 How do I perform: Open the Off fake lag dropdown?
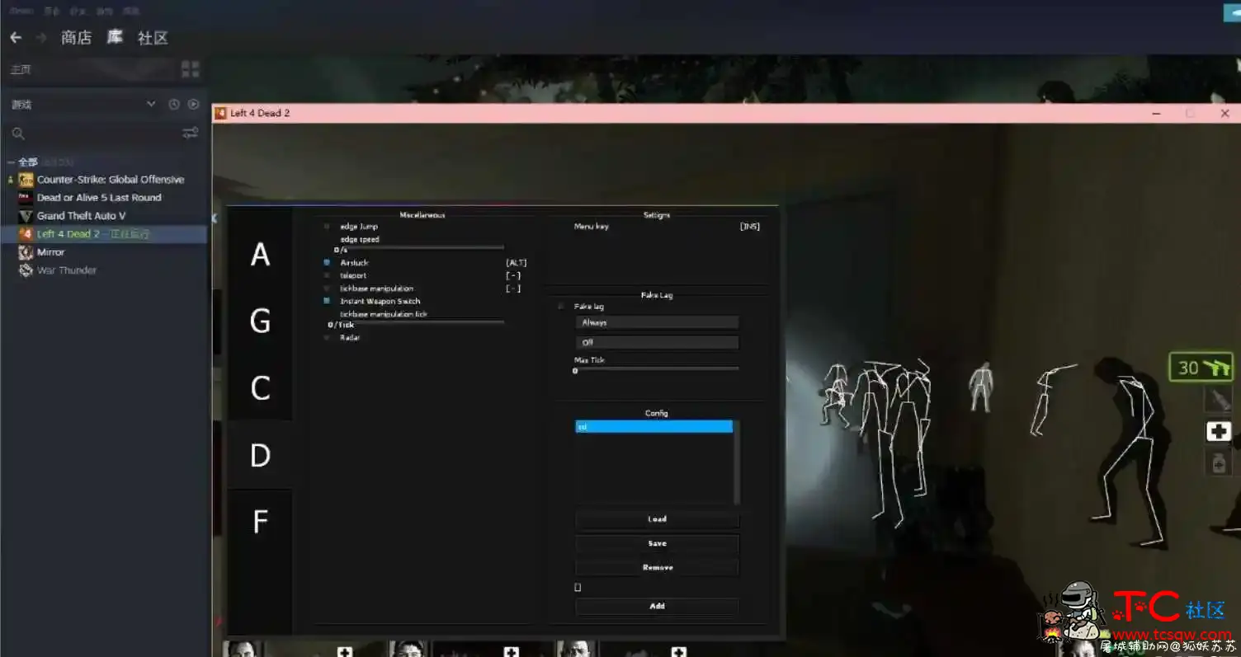pos(656,342)
